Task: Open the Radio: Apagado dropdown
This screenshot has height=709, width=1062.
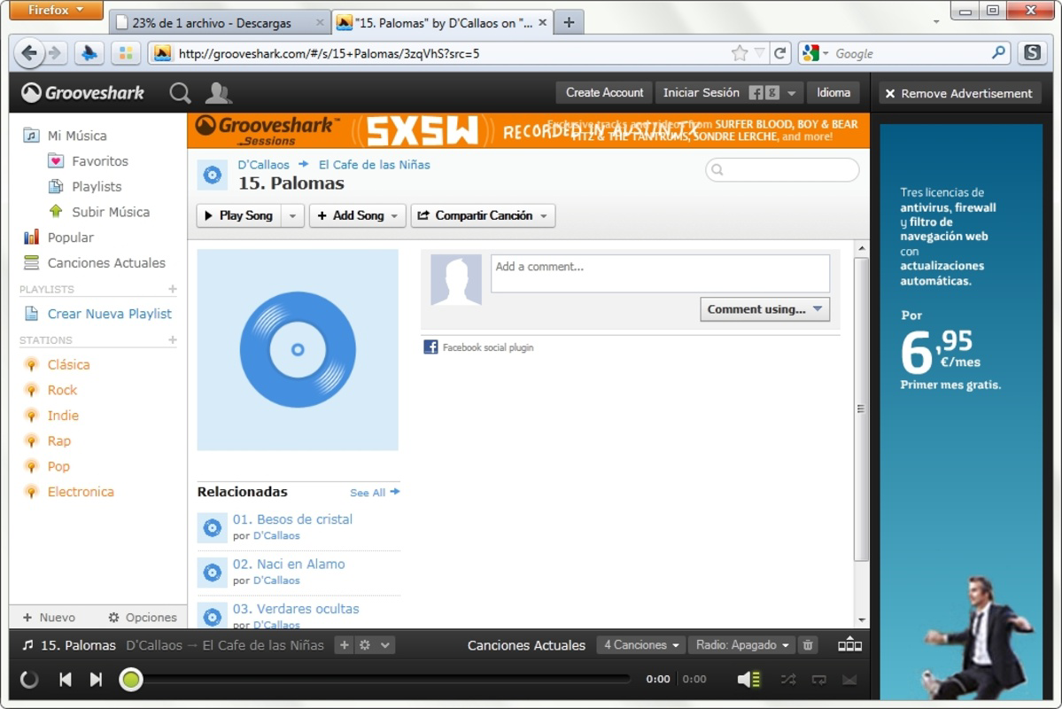Action: pyautogui.click(x=742, y=645)
